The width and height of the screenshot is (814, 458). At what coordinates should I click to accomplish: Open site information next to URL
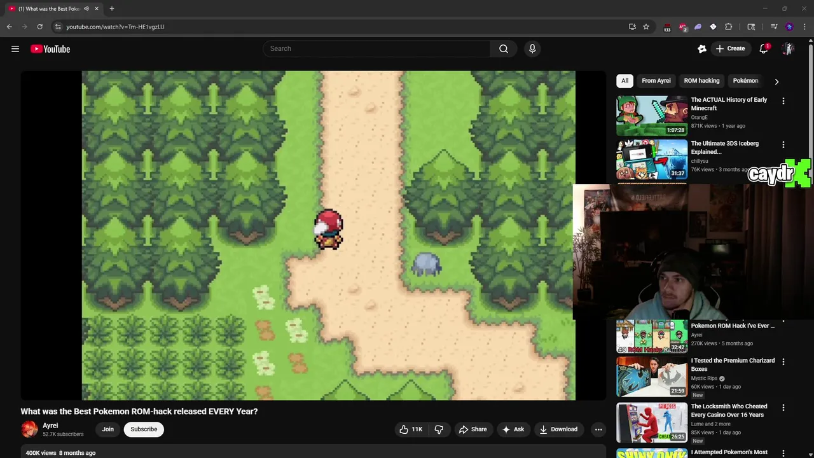[58, 27]
